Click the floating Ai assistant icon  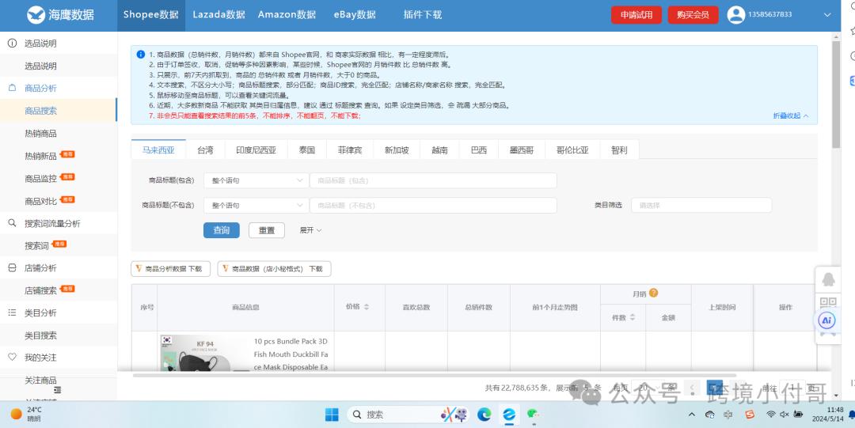coord(827,320)
